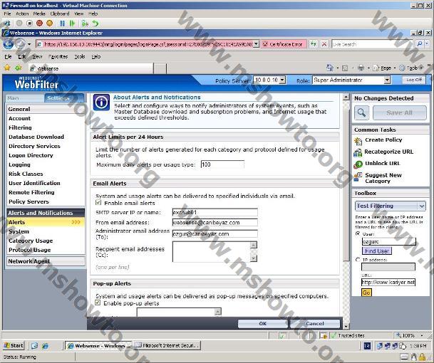Click the magnifier View Pending Changes button

(361, 112)
